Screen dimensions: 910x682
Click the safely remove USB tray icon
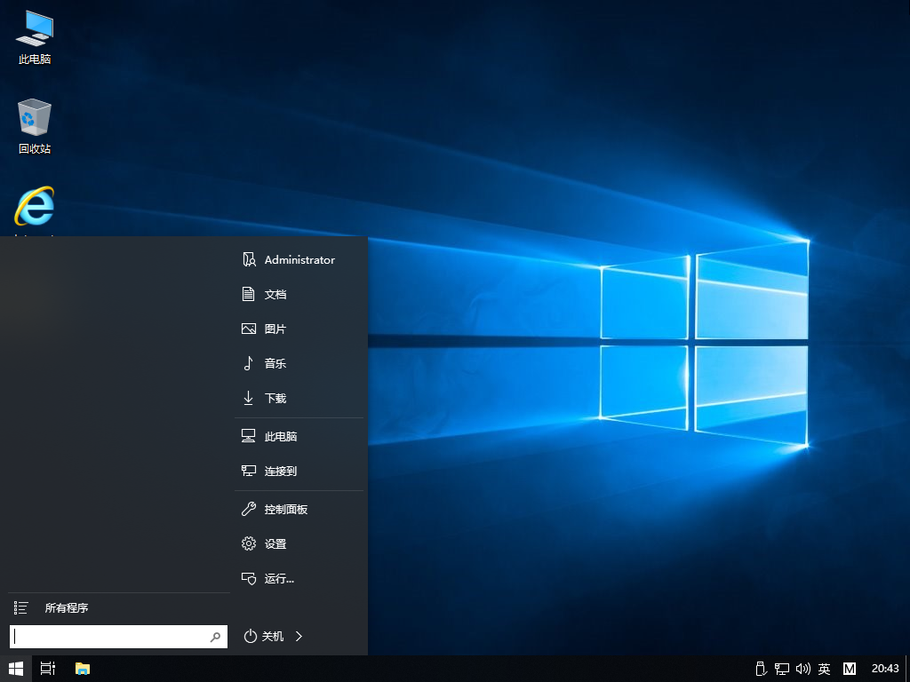760,669
